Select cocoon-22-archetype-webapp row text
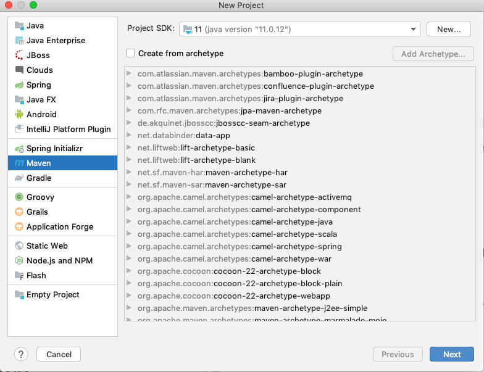 (x=233, y=296)
